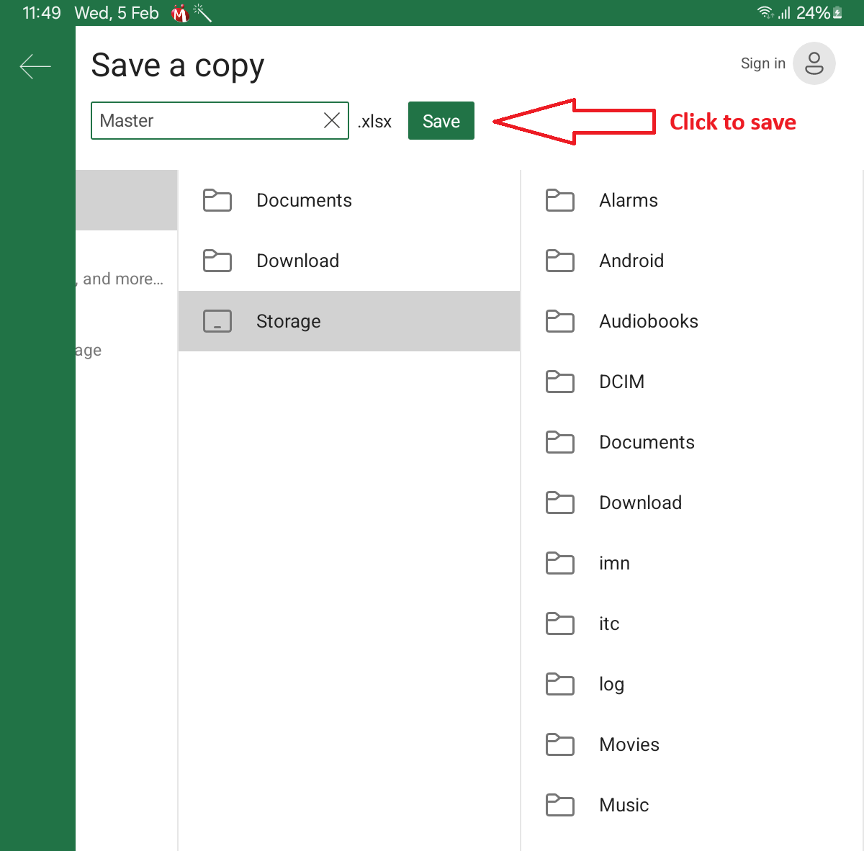The image size is (864, 851).
Task: Tap the 11:49 clock in status bar
Action: coord(42,13)
